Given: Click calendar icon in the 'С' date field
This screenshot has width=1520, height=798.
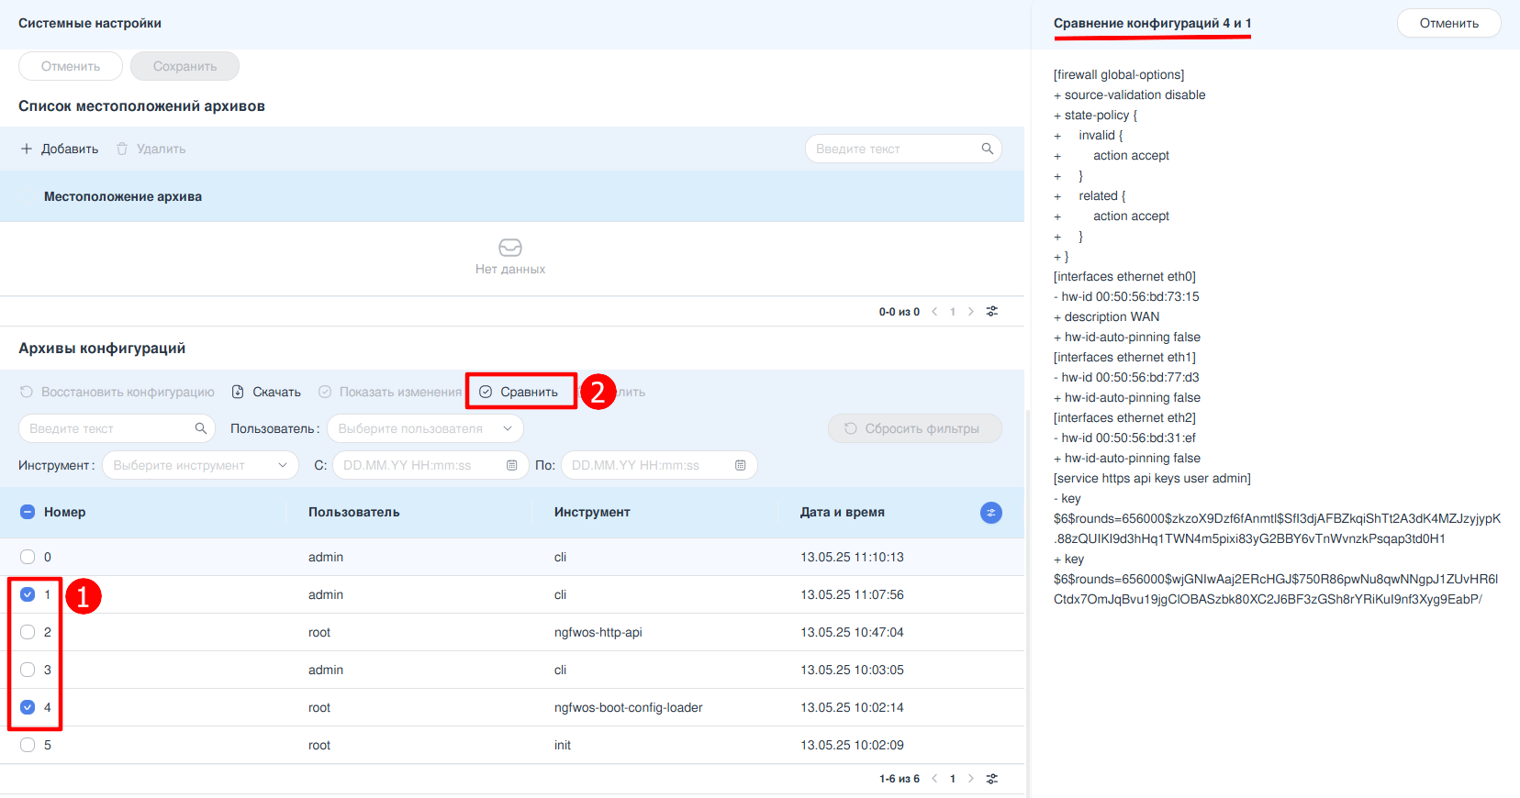Looking at the screenshot, I should tap(512, 465).
